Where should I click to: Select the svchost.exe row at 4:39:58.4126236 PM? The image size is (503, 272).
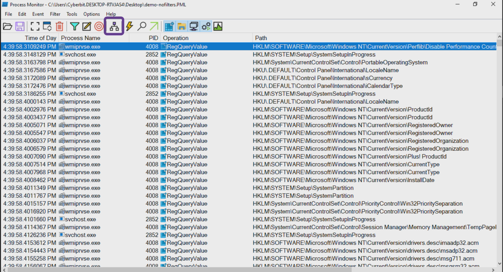click(249, 235)
